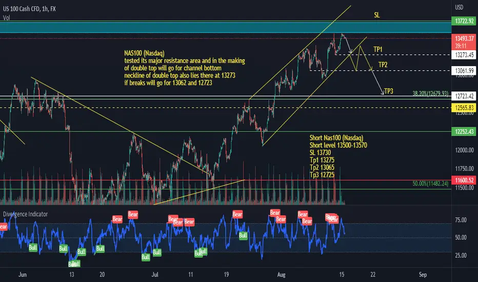
Task: Select the 50.00%(11482.24) Fibonacci label
Action: pyautogui.click(x=430, y=184)
